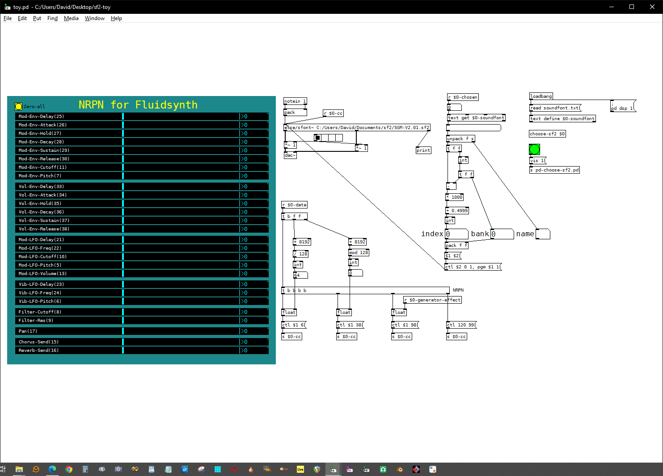Open the Edit menu

tap(22, 18)
